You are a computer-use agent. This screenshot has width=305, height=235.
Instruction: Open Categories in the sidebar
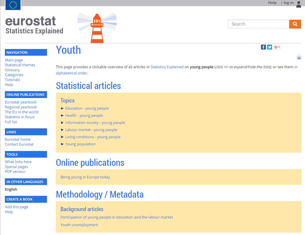coord(14,75)
